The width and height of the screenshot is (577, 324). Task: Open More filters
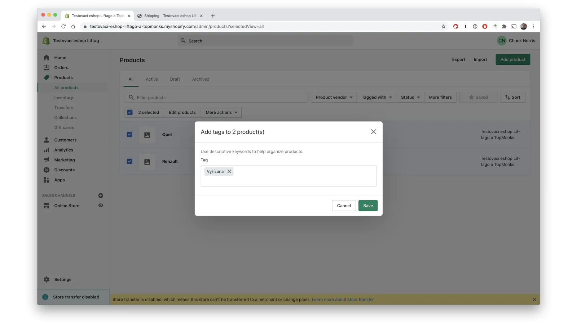click(x=440, y=97)
